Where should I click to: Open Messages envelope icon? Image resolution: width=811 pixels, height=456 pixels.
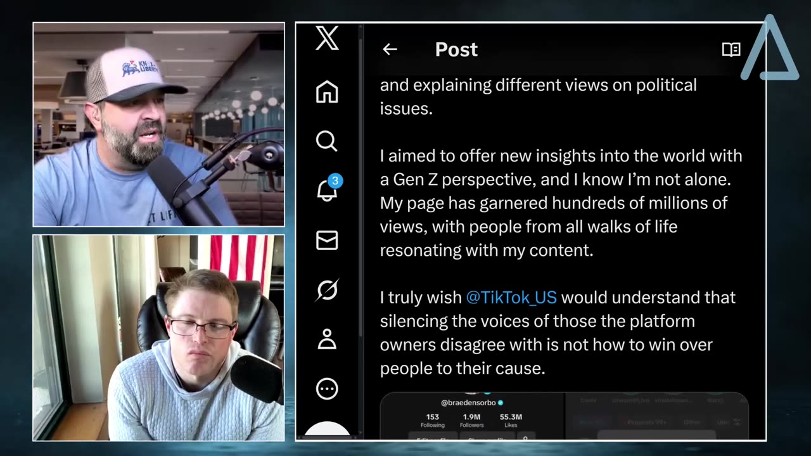pos(327,240)
